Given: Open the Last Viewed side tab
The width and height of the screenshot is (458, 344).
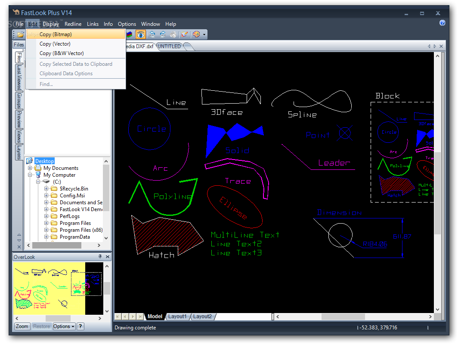Looking at the screenshot, I should coord(19,77).
